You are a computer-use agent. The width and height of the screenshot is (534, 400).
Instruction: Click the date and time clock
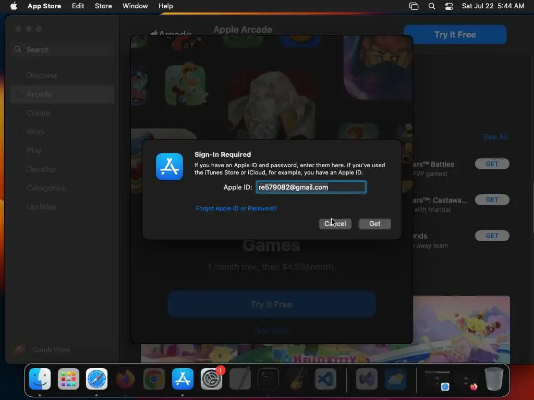click(493, 6)
